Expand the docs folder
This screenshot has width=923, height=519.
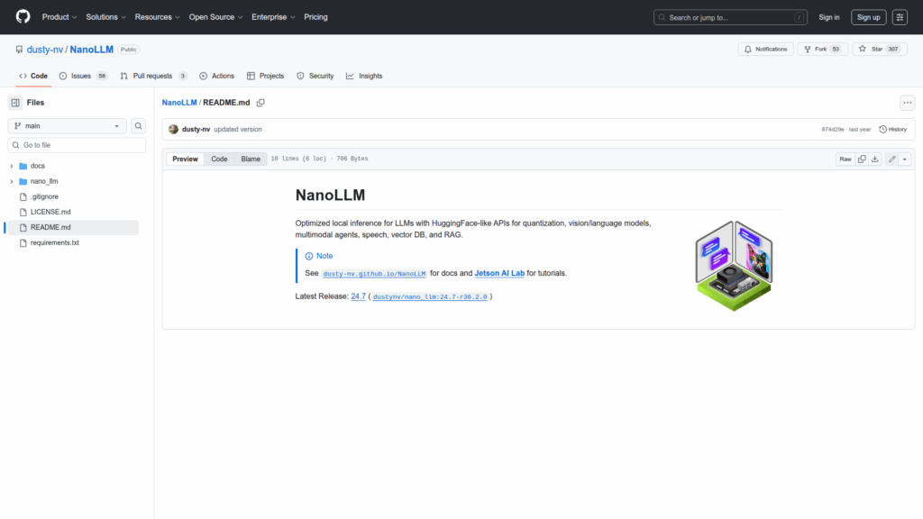(x=12, y=166)
